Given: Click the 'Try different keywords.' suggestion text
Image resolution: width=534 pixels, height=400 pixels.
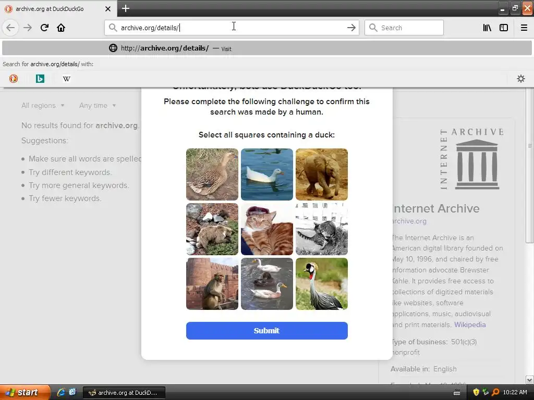Looking at the screenshot, I should [x=70, y=172].
